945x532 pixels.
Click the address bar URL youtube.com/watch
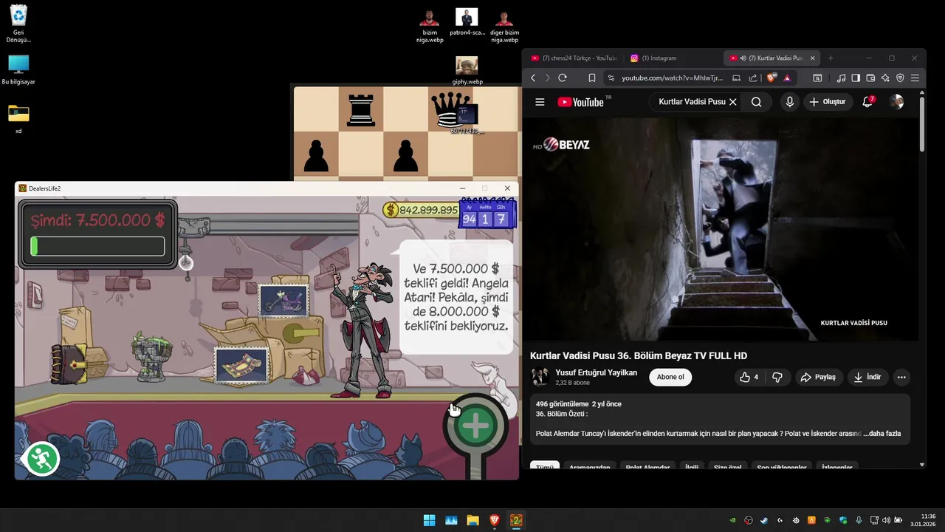pos(672,78)
